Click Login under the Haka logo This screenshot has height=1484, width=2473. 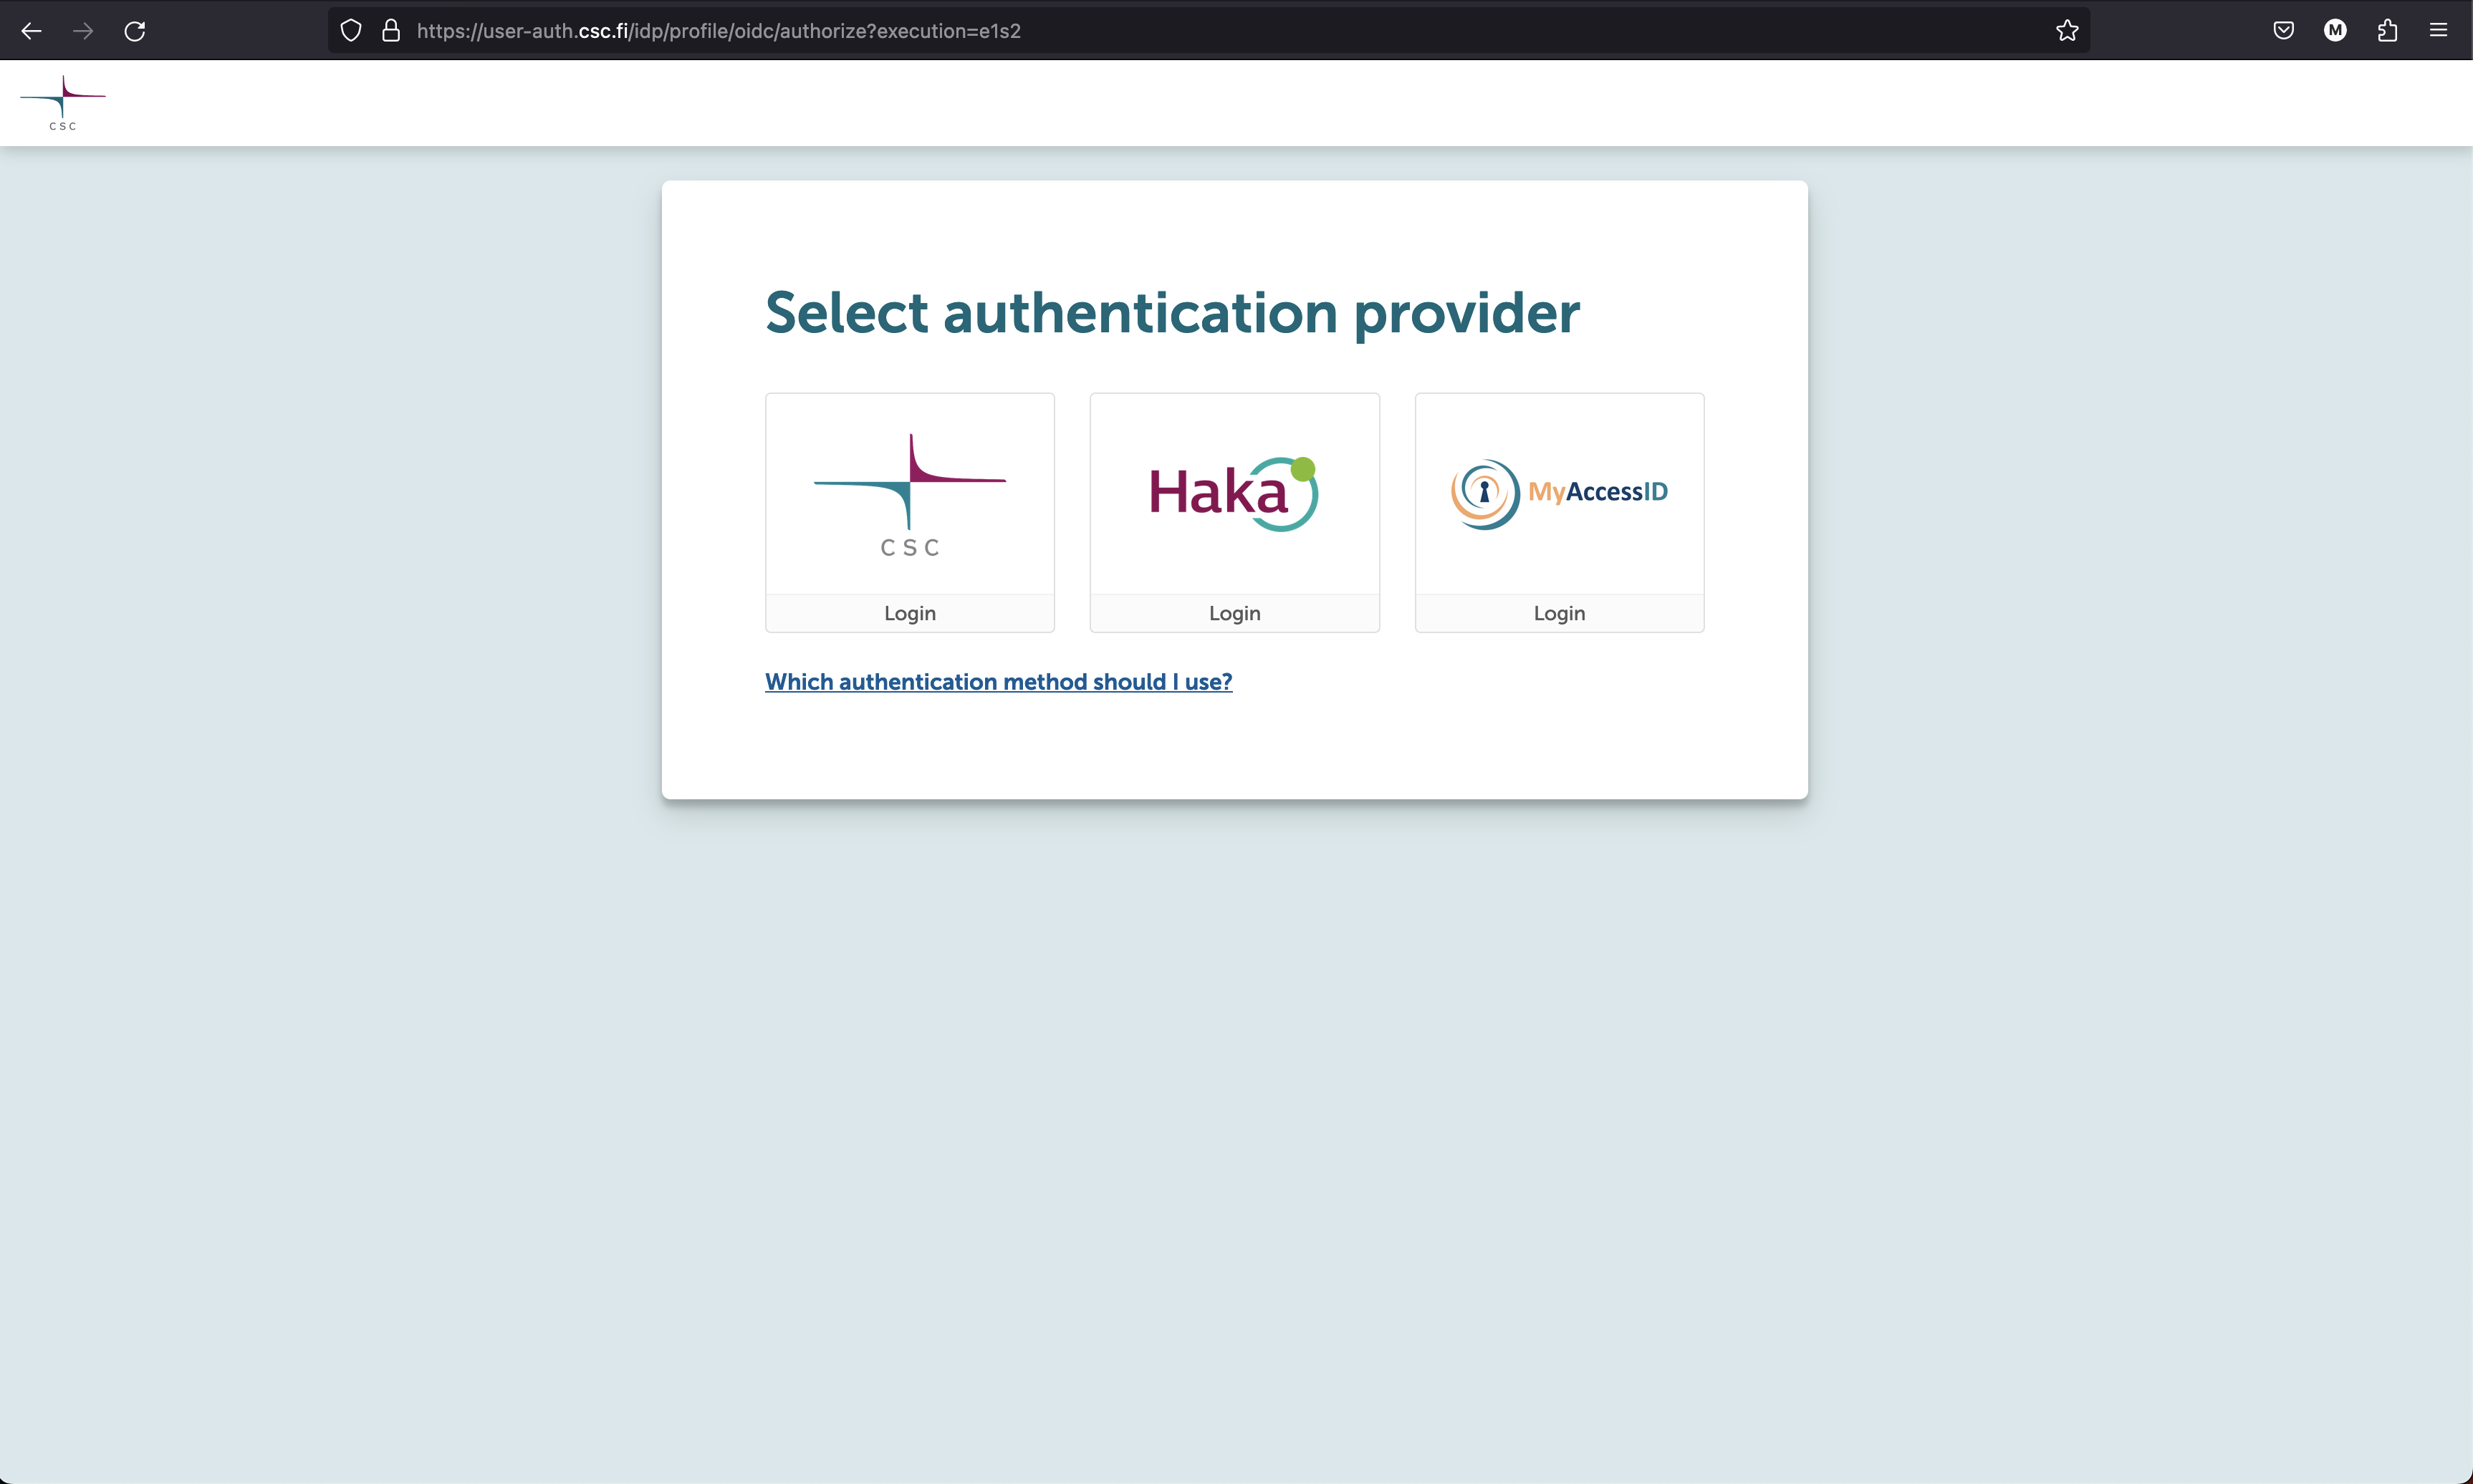point(1234,613)
